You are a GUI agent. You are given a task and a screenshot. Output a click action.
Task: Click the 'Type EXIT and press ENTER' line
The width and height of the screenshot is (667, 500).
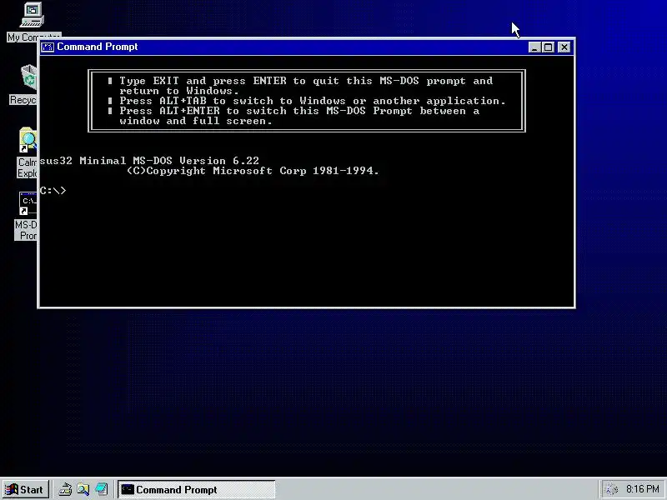pyautogui.click(x=306, y=81)
